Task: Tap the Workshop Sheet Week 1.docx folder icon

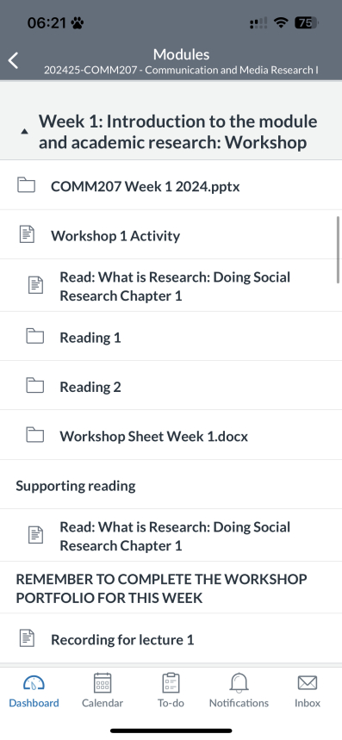Action: pyautogui.click(x=35, y=435)
